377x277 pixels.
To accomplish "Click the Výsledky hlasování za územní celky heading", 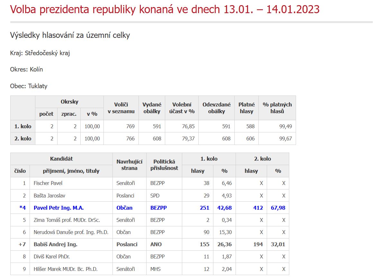I will (70, 35).
